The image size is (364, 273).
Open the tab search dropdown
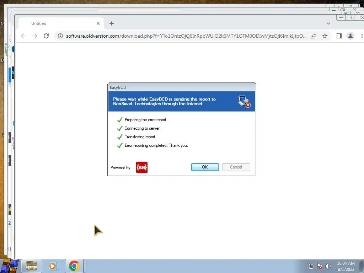click(x=328, y=23)
